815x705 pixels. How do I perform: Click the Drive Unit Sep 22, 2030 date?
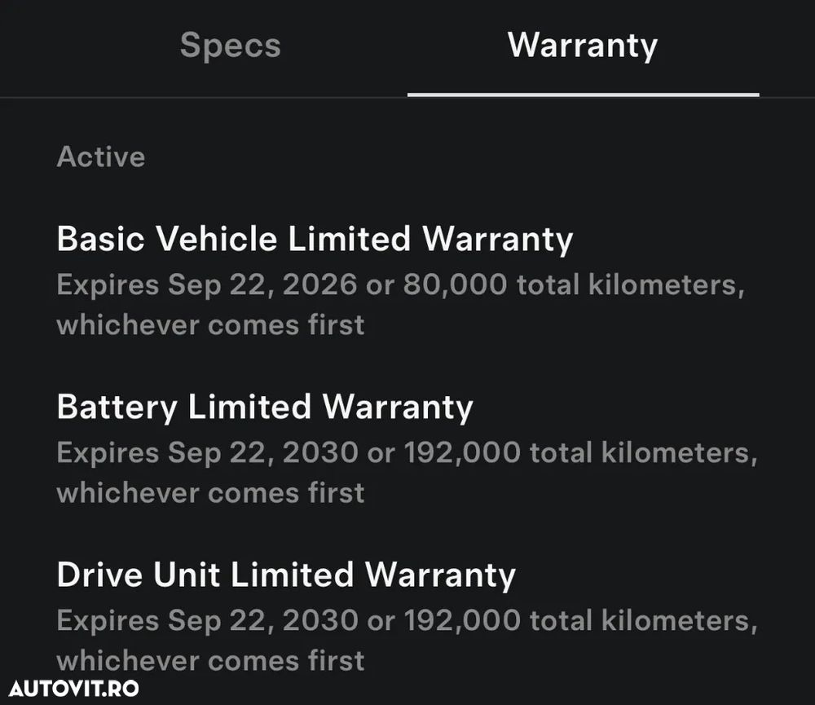[262, 620]
